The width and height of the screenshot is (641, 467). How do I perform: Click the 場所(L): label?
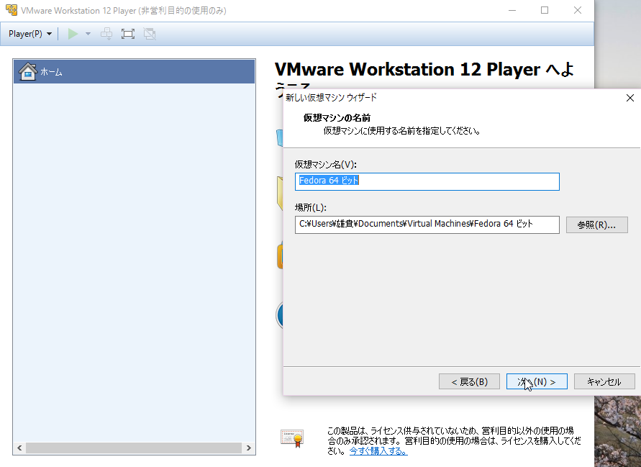click(310, 207)
